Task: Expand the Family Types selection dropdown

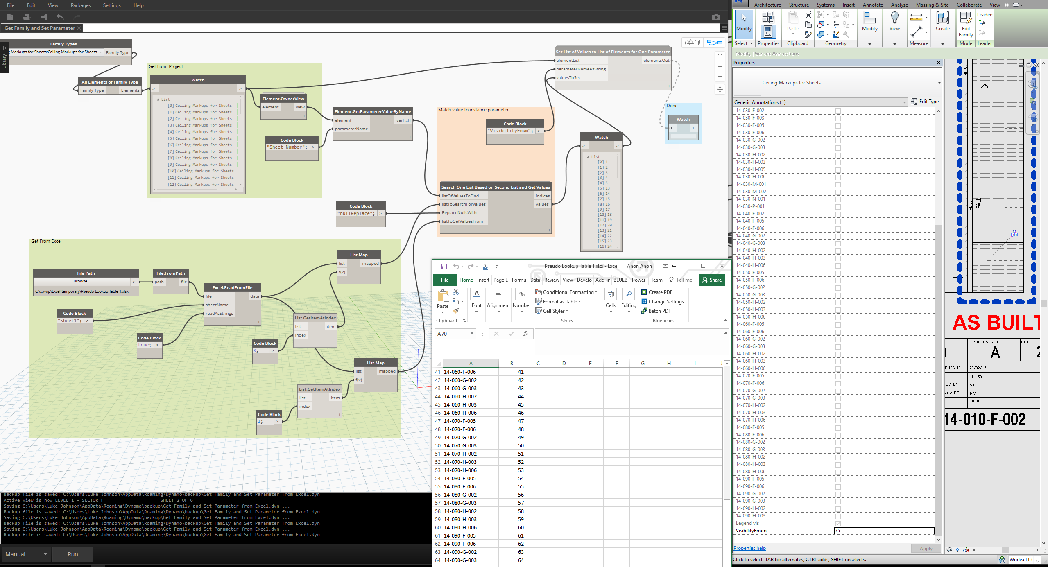Action: (x=100, y=52)
